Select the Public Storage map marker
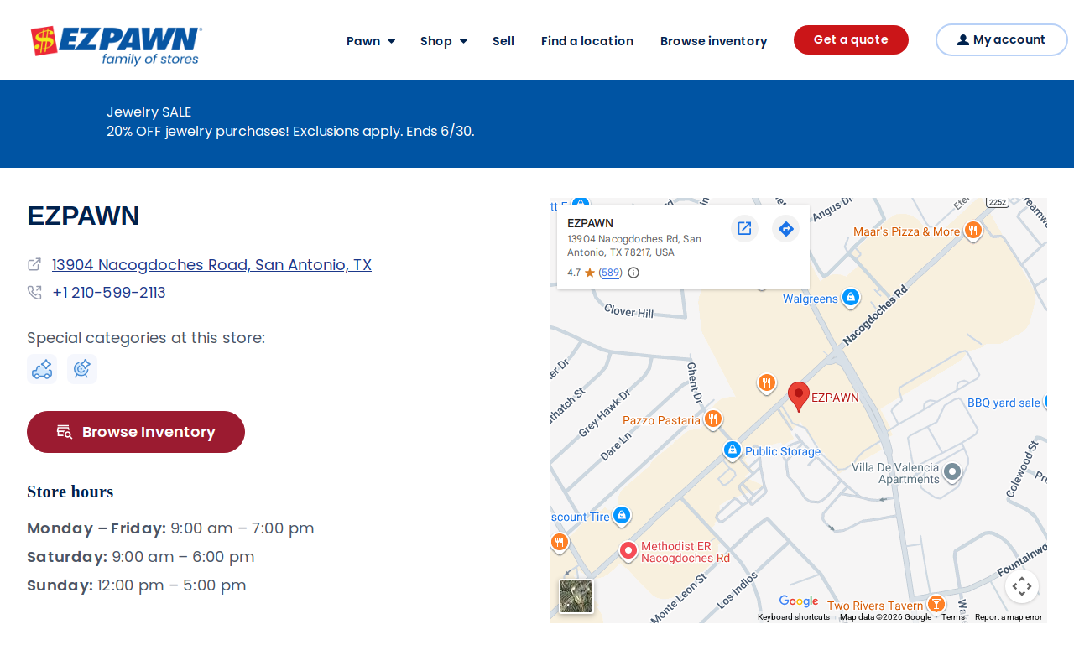1074x671 pixels. (732, 450)
